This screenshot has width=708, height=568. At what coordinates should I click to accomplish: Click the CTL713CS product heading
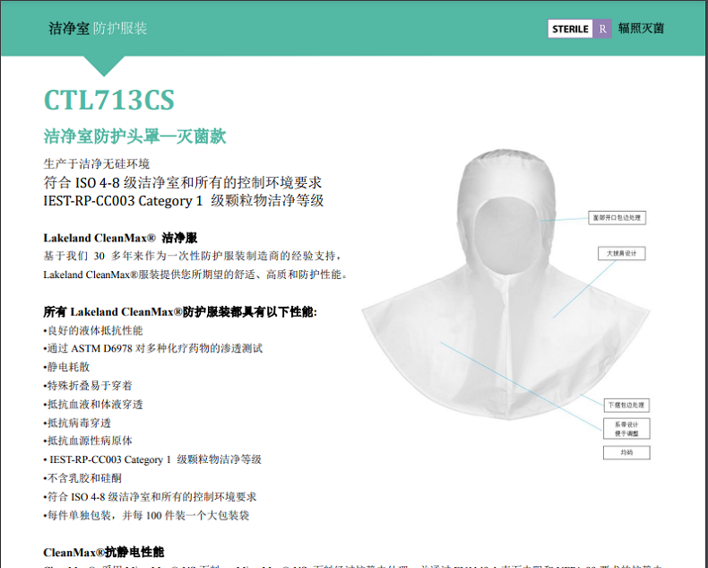(108, 100)
